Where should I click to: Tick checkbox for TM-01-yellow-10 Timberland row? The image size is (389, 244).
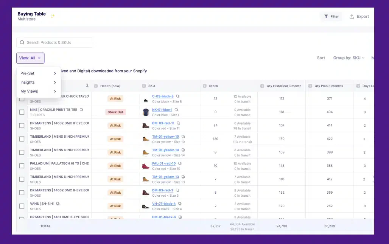pyautogui.click(x=22, y=139)
